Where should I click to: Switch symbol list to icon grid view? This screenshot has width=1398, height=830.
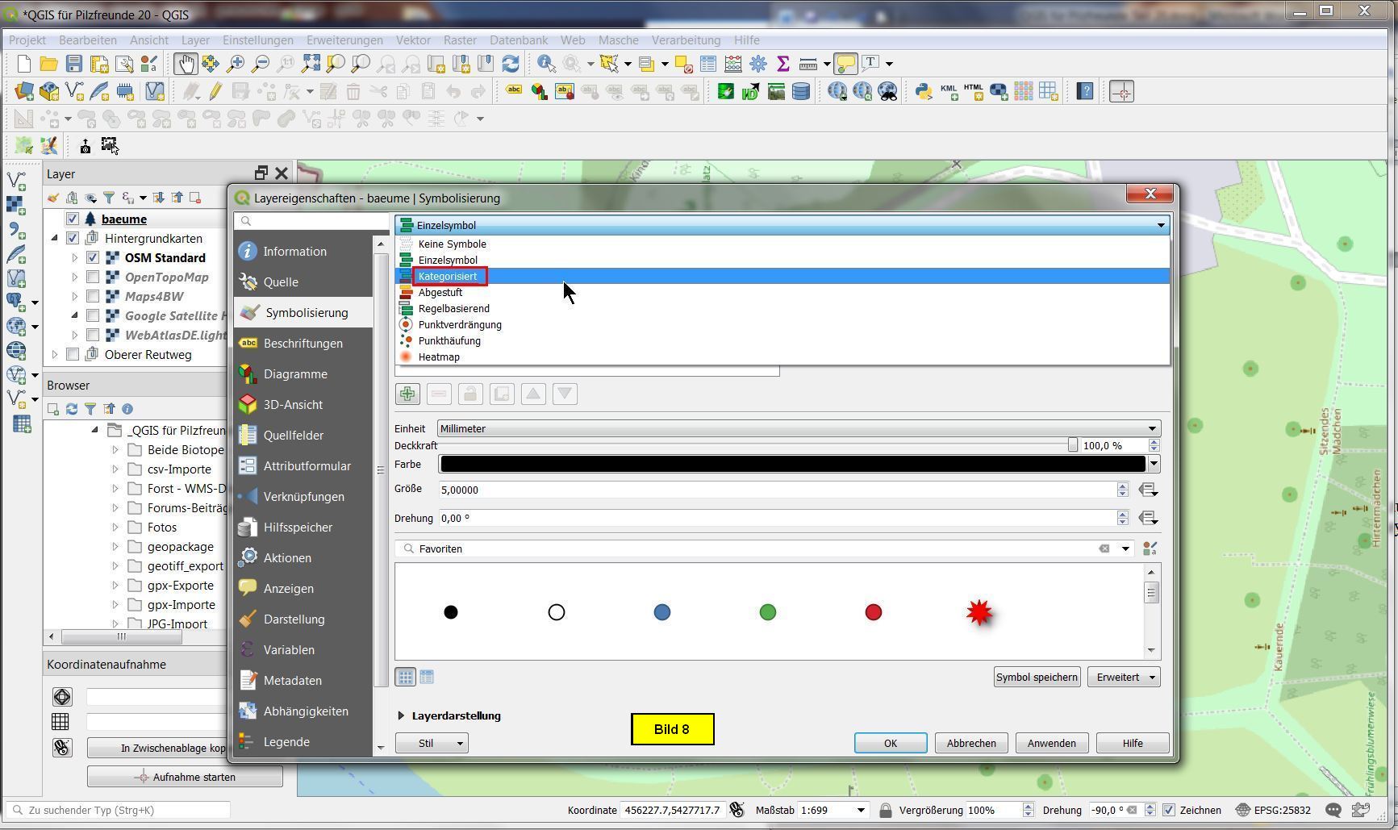click(406, 678)
